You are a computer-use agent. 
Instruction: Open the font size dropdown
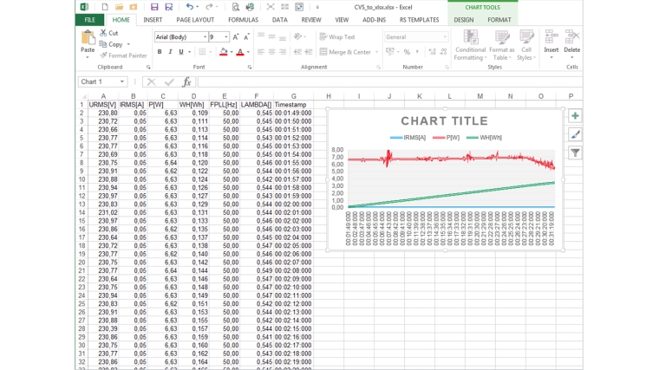(x=226, y=37)
